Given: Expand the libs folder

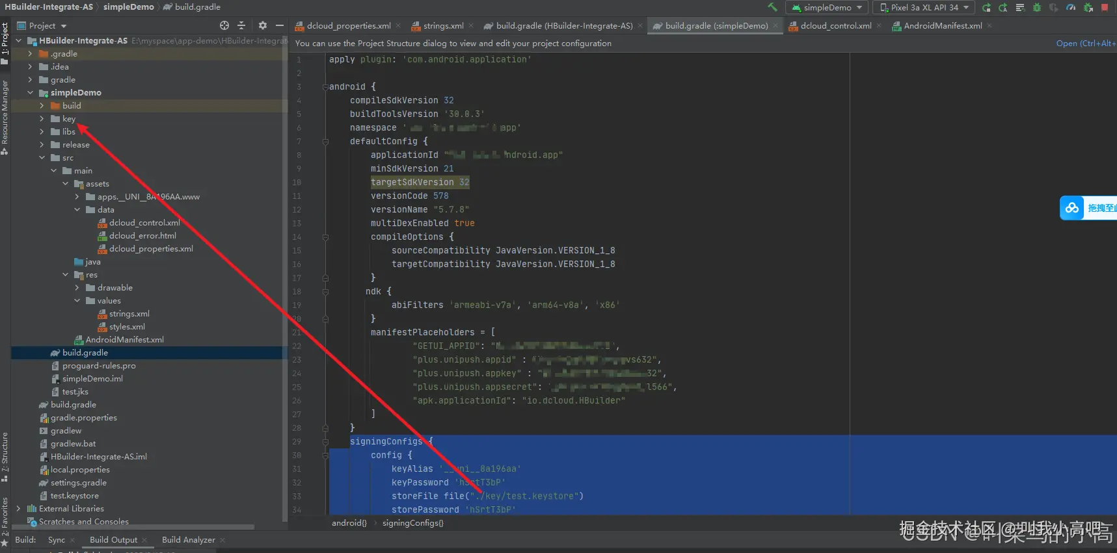Looking at the screenshot, I should [42, 132].
